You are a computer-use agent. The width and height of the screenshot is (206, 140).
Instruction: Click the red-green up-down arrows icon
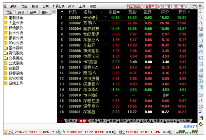point(201,101)
